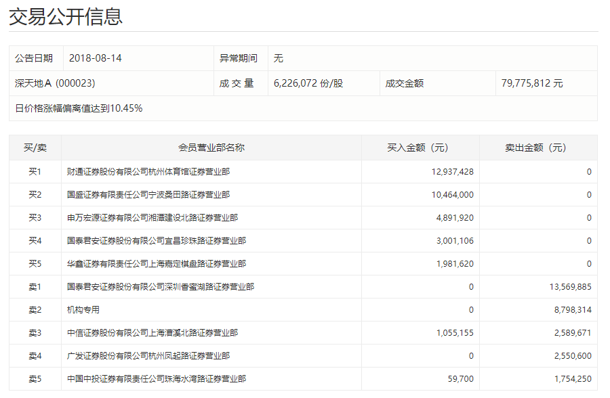Click the volume value 6,226,072 份/股
Screen dimensions: 610x398
(x=308, y=83)
